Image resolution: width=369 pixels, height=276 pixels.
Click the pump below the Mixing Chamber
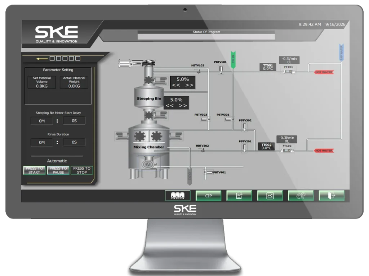coord(148,164)
